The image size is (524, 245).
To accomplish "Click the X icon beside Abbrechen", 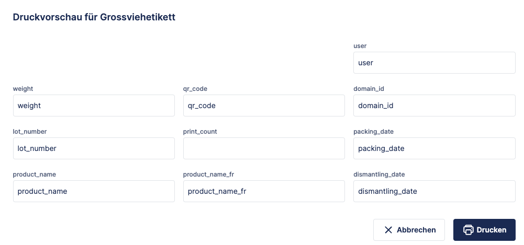I will click(x=388, y=230).
